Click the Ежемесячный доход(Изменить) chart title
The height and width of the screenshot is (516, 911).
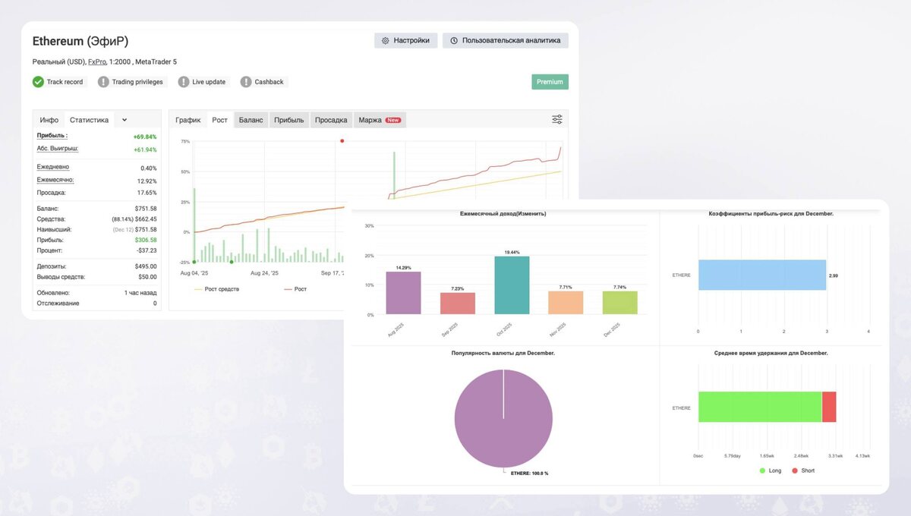pyautogui.click(x=503, y=214)
